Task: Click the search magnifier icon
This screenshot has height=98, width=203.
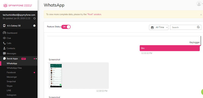Action: pyautogui.click(x=198, y=27)
